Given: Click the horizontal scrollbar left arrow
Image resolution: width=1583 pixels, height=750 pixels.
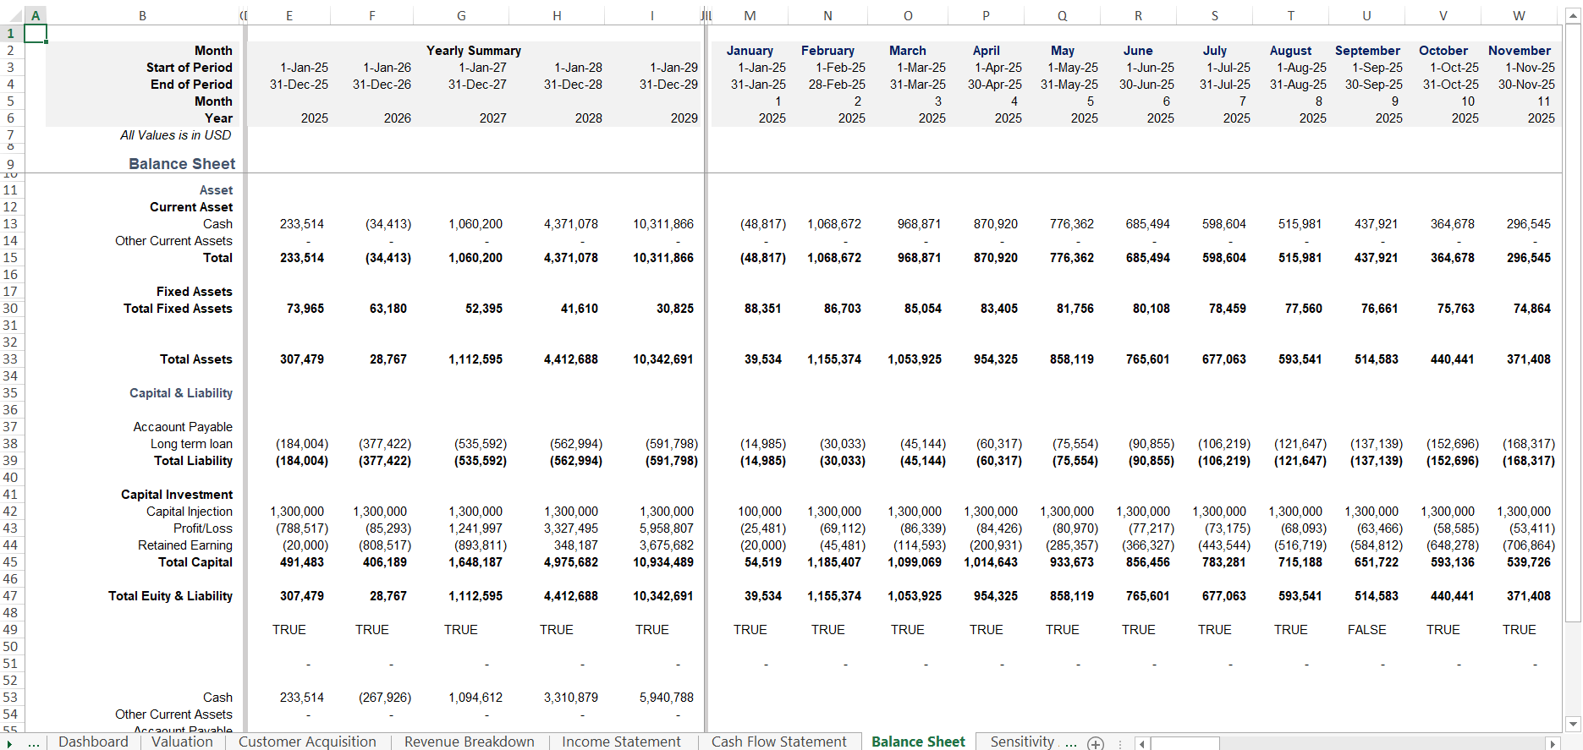Looking at the screenshot, I should click(x=1142, y=743).
